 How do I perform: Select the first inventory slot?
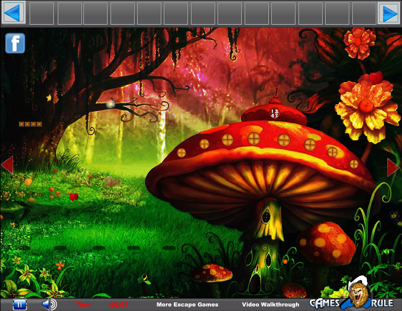point(41,12)
